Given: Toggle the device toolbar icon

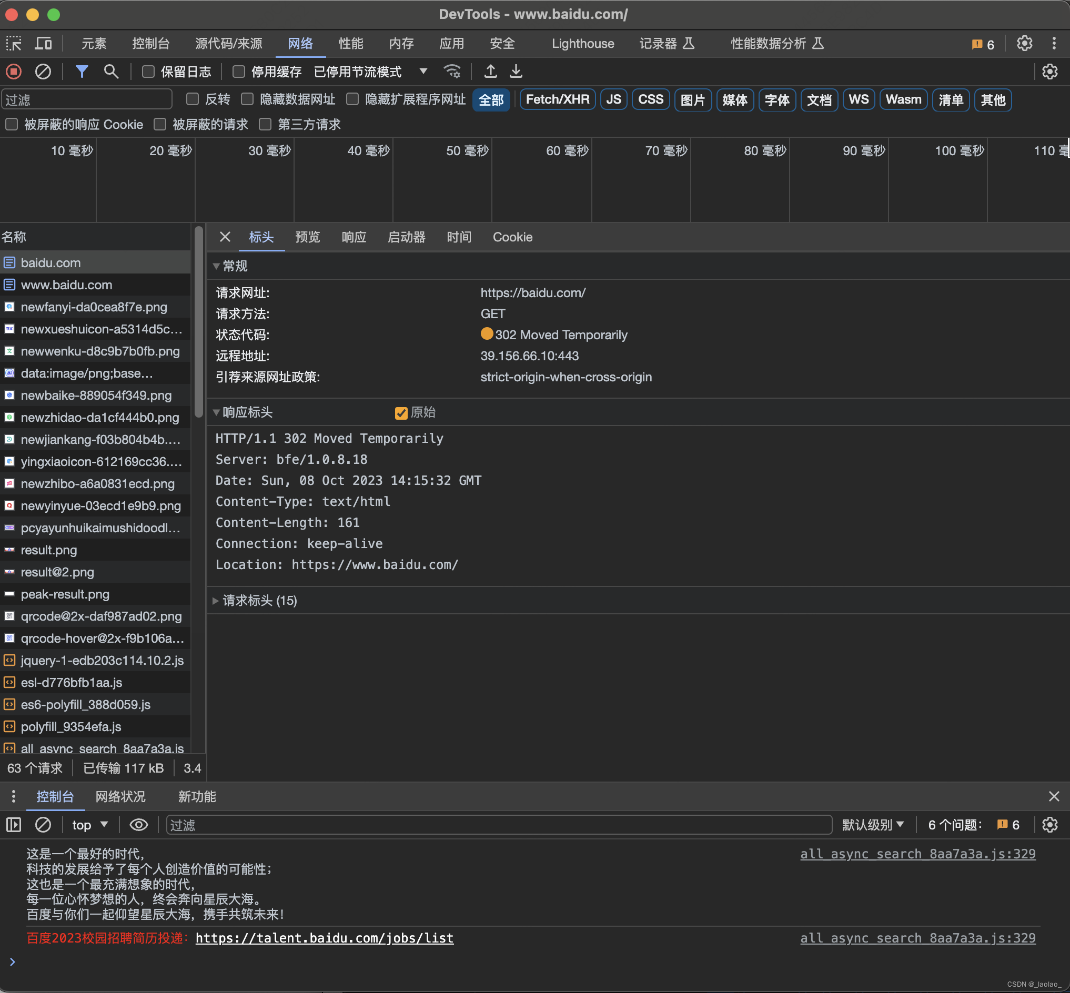Looking at the screenshot, I should point(43,44).
